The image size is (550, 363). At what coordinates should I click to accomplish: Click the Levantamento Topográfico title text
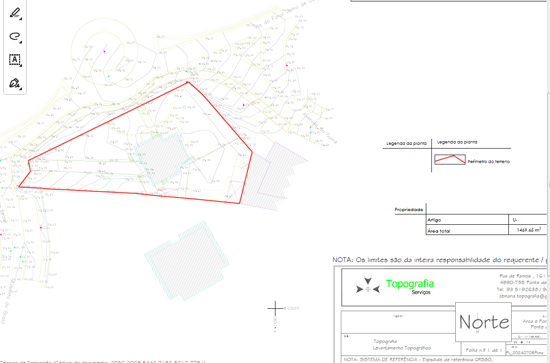tap(402, 348)
